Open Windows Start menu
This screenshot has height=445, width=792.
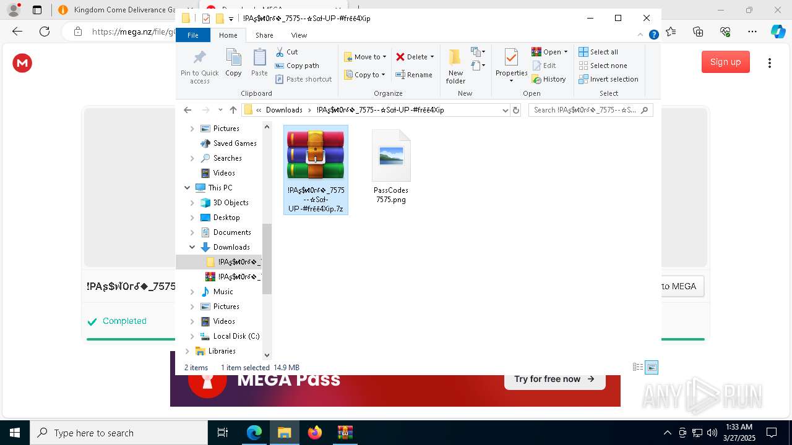[15, 433]
